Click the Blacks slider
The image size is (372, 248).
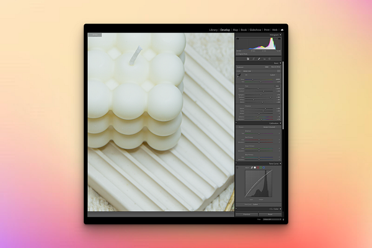click(x=259, y=102)
